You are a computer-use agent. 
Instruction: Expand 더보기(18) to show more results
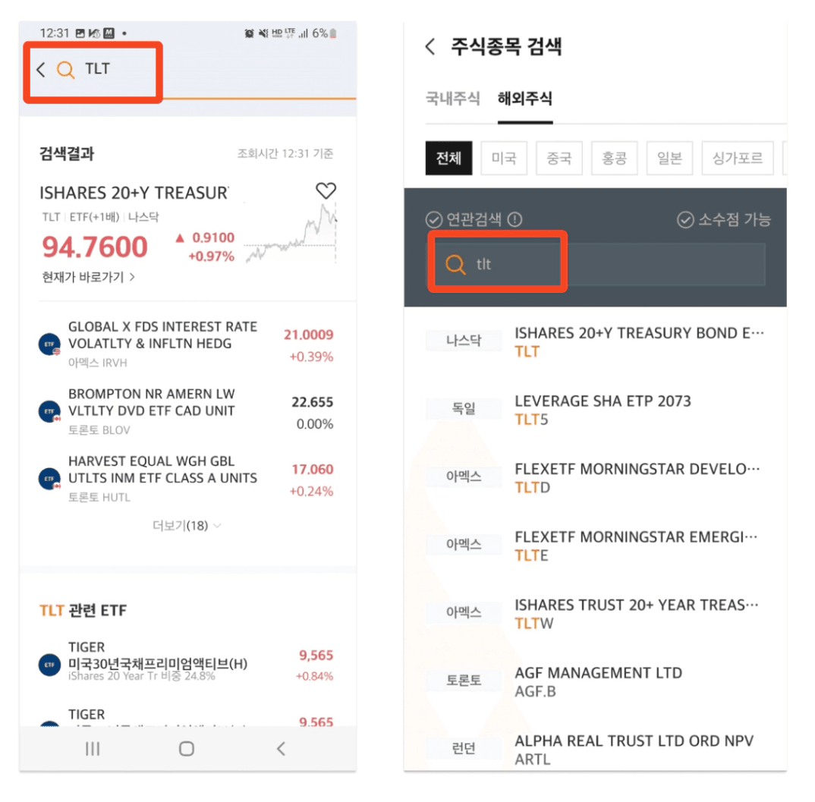187,526
